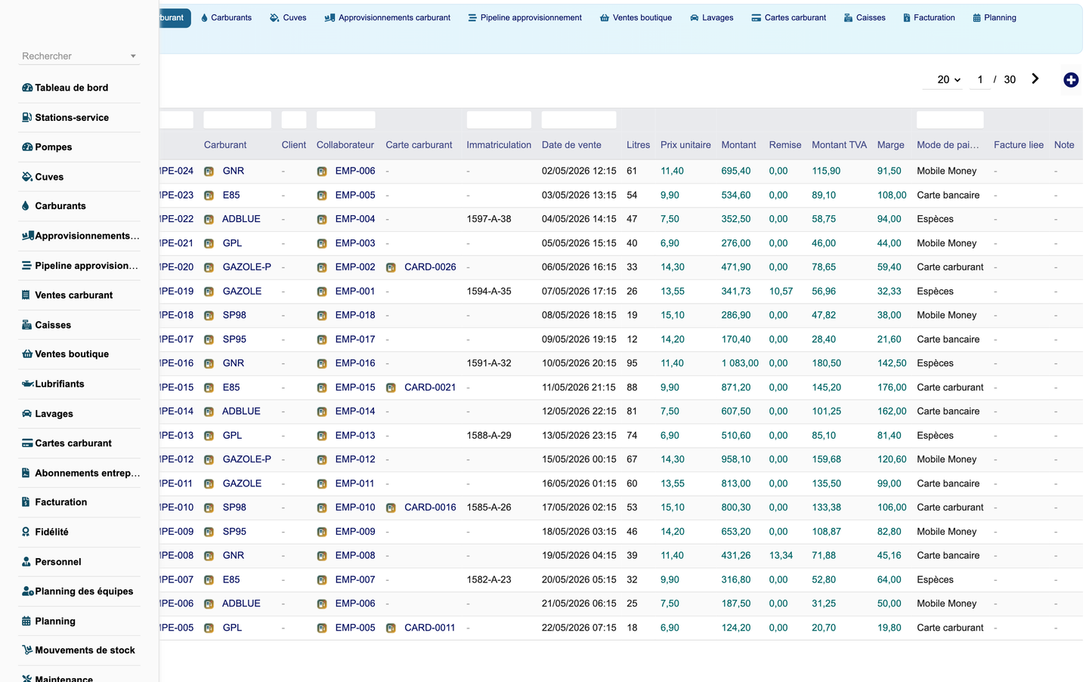Sort by the Montant column header

[738, 145]
